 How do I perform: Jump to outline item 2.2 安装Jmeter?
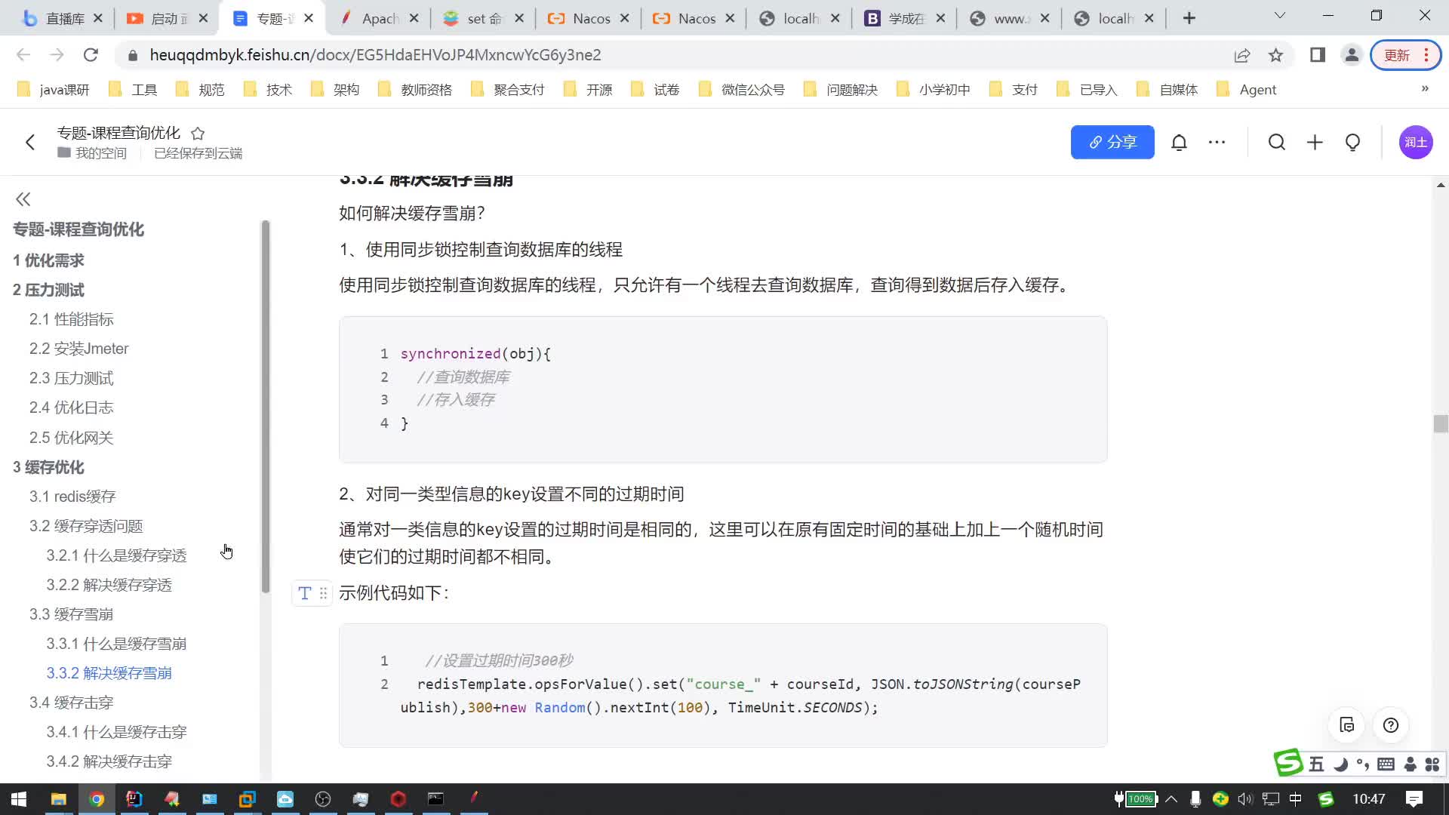point(78,349)
